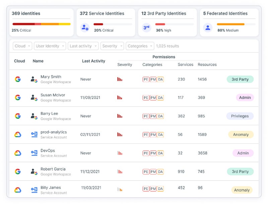Sort by the Last Activity column header

click(93, 61)
